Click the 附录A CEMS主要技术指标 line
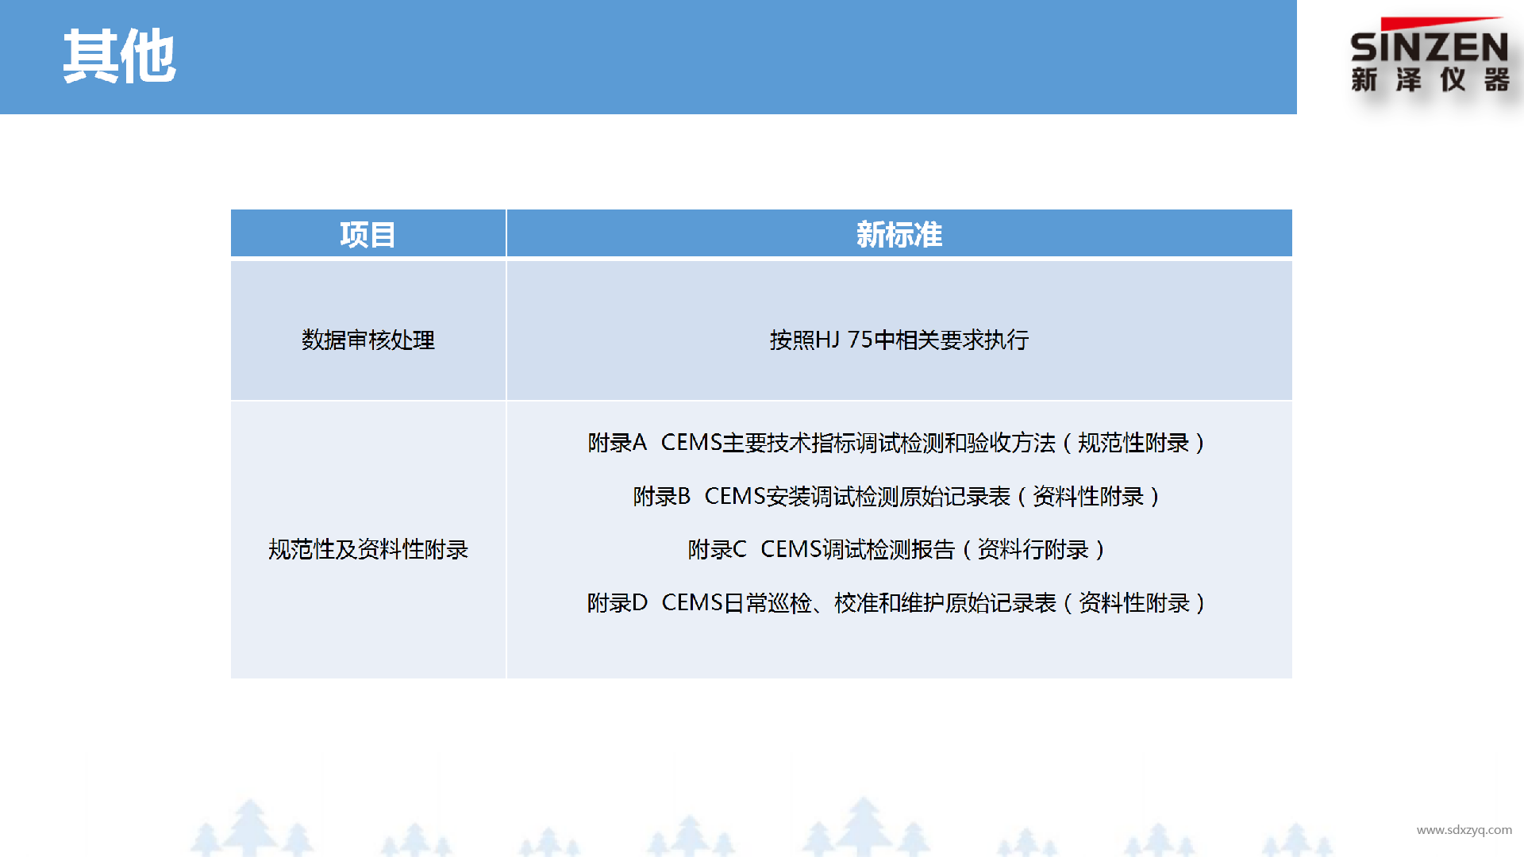The height and width of the screenshot is (857, 1524). pyautogui.click(x=897, y=443)
